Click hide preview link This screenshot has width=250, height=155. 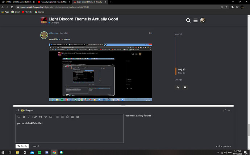[x=224, y=146]
